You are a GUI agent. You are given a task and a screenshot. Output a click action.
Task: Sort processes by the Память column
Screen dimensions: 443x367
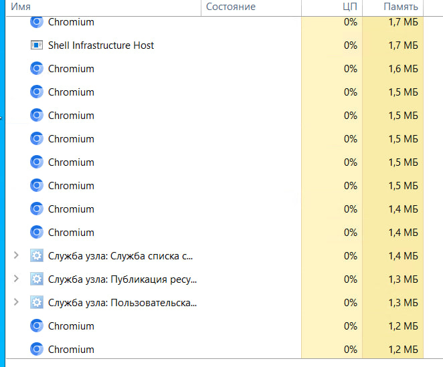click(x=401, y=7)
